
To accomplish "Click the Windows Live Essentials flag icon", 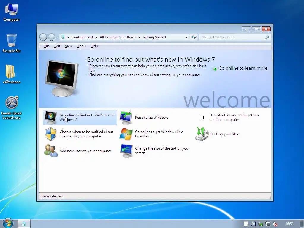I will tap(126, 134).
